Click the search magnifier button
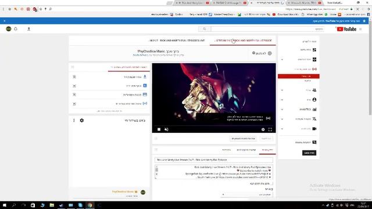Viewport: 372px width, 209px height. click(x=204, y=29)
